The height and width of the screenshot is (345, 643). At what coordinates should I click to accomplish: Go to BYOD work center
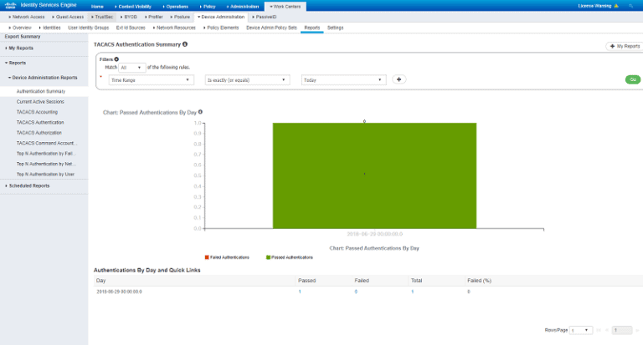[x=129, y=18]
